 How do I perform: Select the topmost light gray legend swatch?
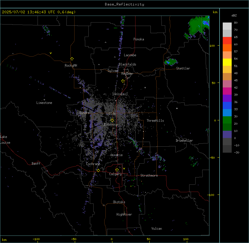[x=227, y=26]
